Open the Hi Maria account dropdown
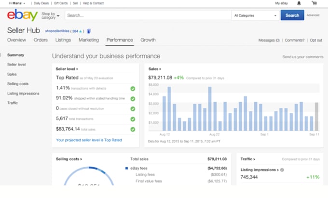Viewport: 328px width, 198px height. click(x=17, y=3)
